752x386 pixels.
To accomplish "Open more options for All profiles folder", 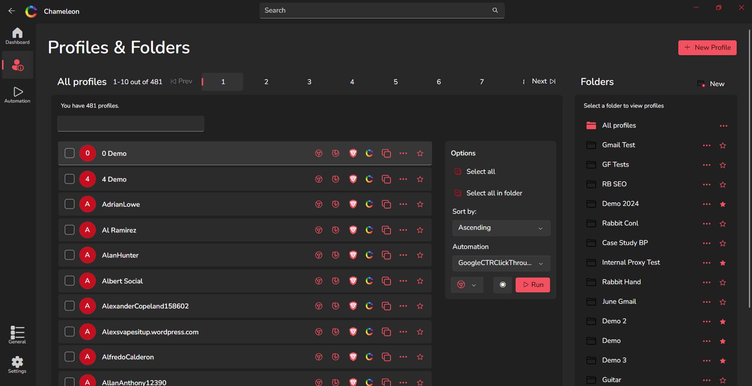I will [x=723, y=126].
